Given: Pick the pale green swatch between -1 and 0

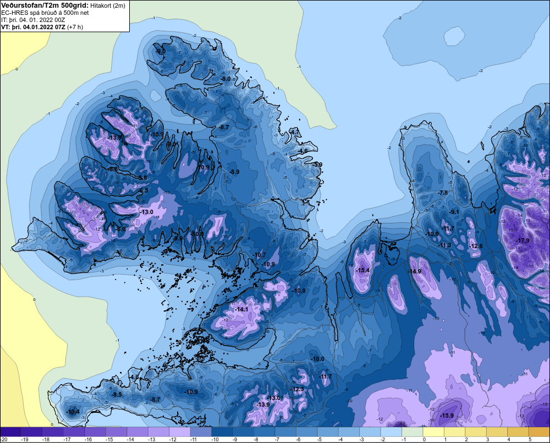Looking at the screenshot, I should point(412,431).
